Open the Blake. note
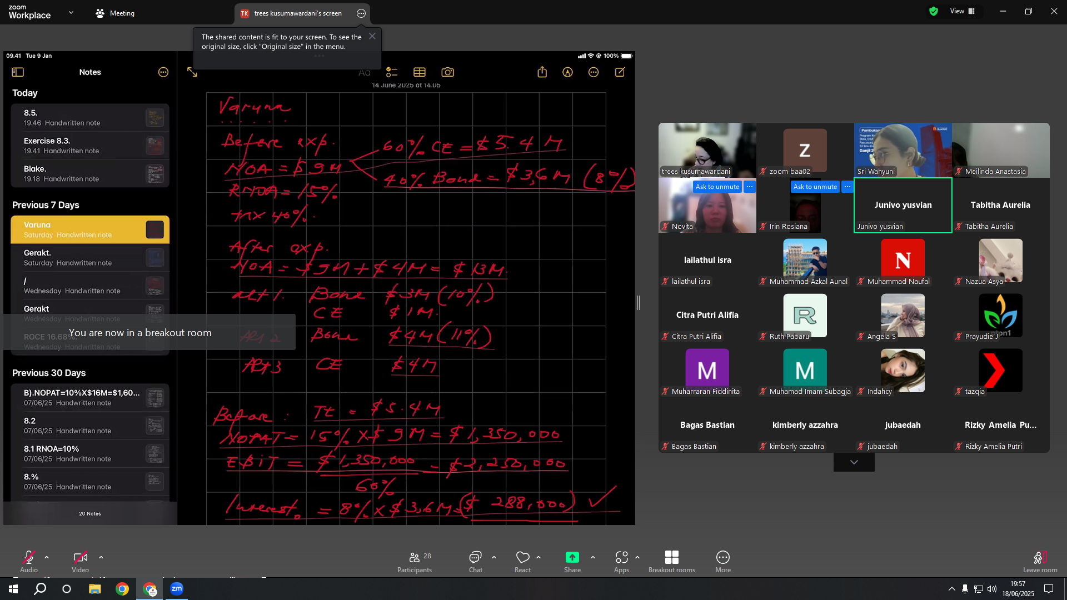The image size is (1067, 600). (x=90, y=173)
